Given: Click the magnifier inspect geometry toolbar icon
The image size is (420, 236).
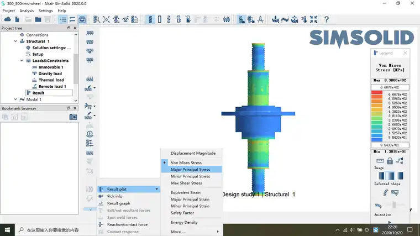Looking at the screenshot, I should coord(96,19).
